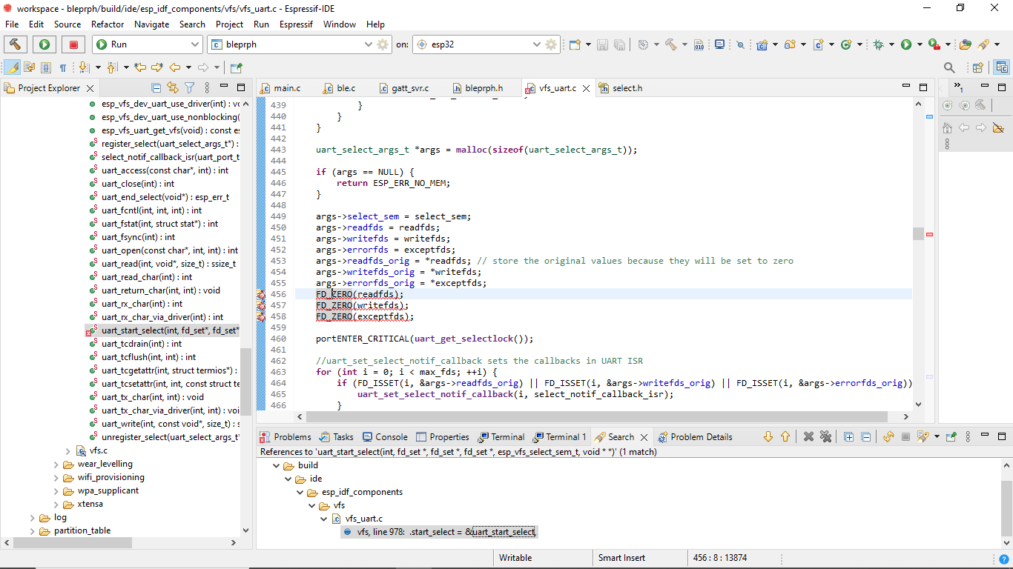Click the Project Explorer filter funnel icon
The width and height of the screenshot is (1013, 569).
pos(190,87)
